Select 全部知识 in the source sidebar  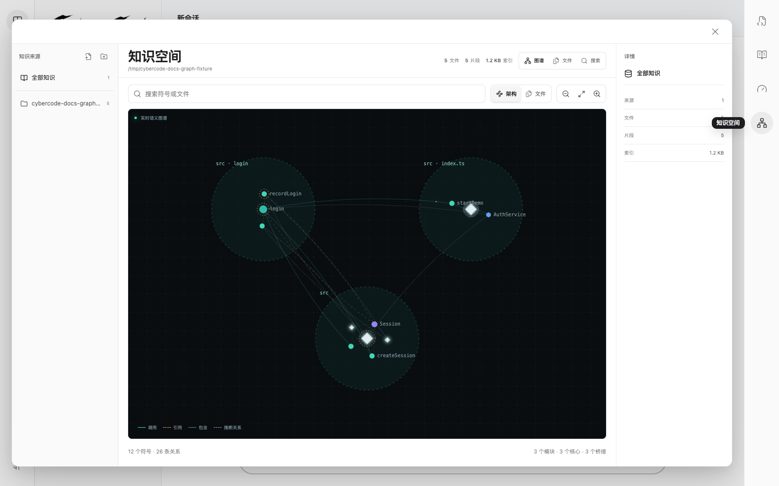65,78
